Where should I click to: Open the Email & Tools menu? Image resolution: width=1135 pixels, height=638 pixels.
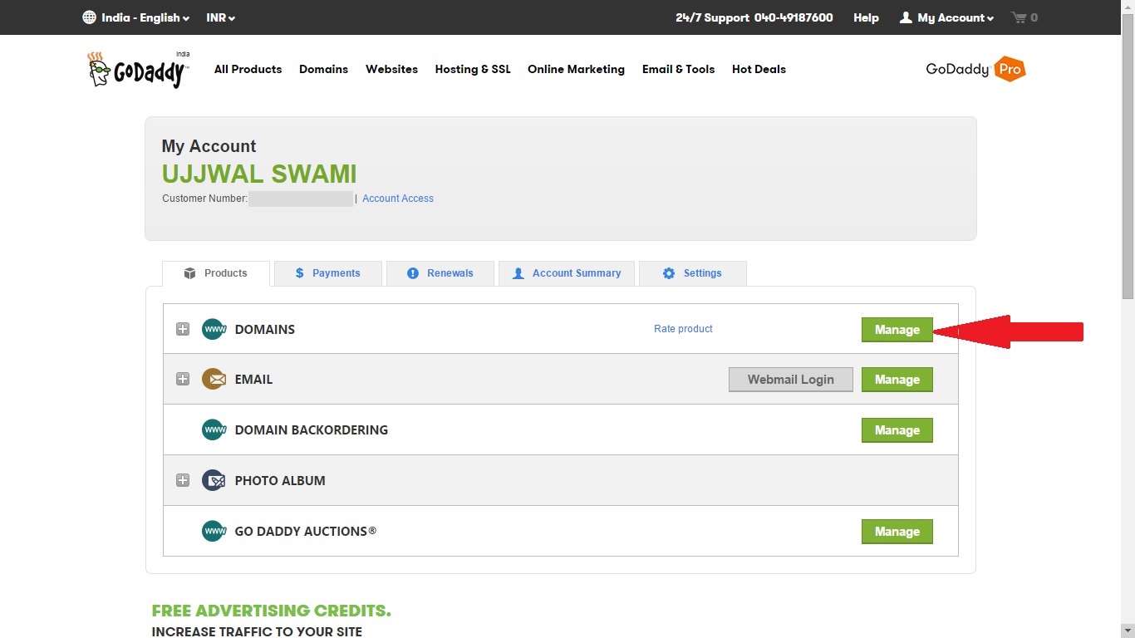[x=678, y=69]
